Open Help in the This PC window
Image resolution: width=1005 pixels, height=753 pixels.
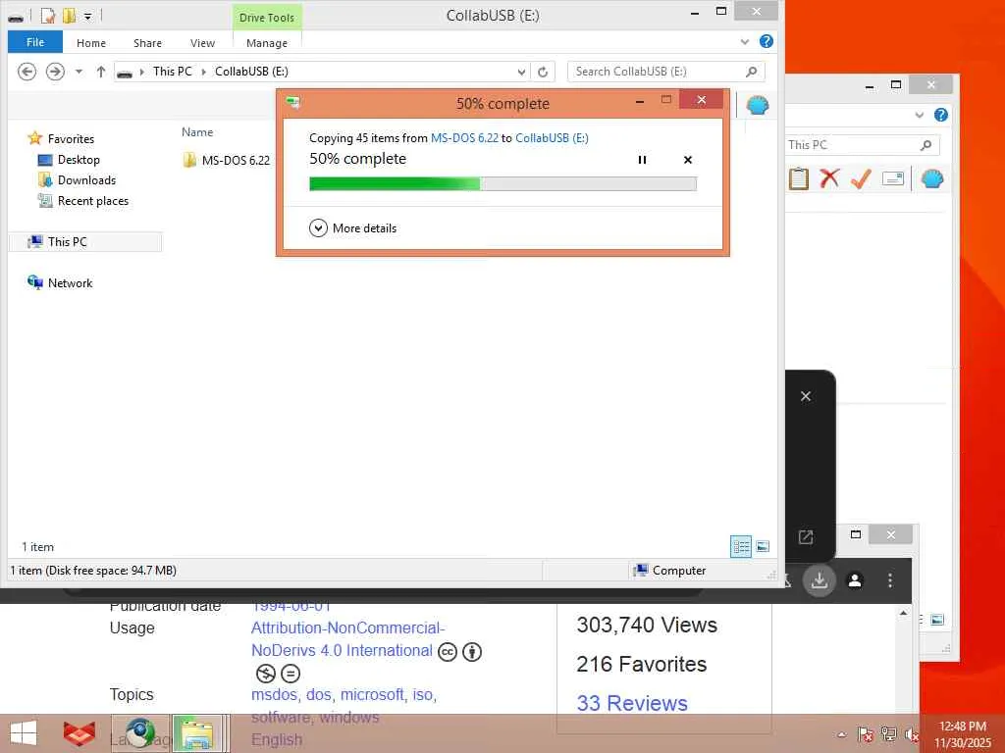point(940,115)
